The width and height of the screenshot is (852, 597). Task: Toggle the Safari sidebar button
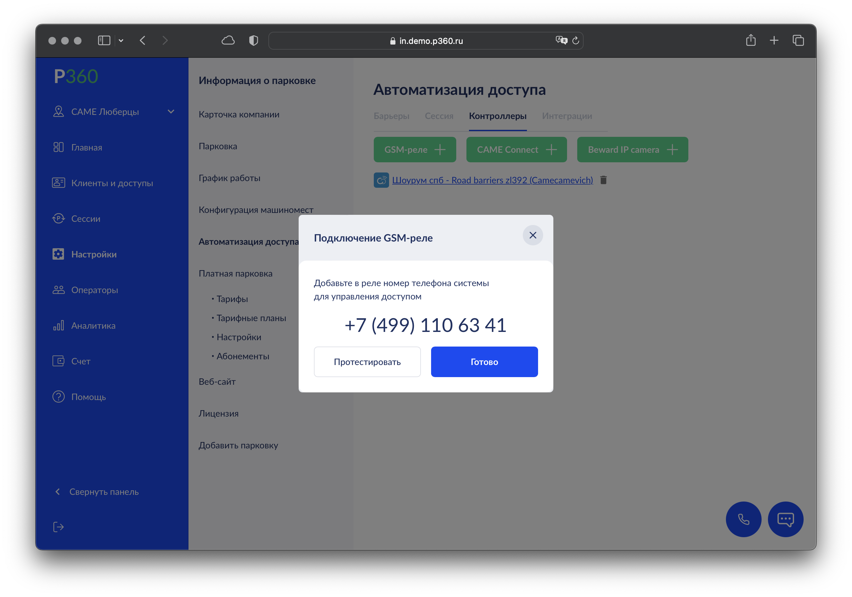click(x=104, y=40)
